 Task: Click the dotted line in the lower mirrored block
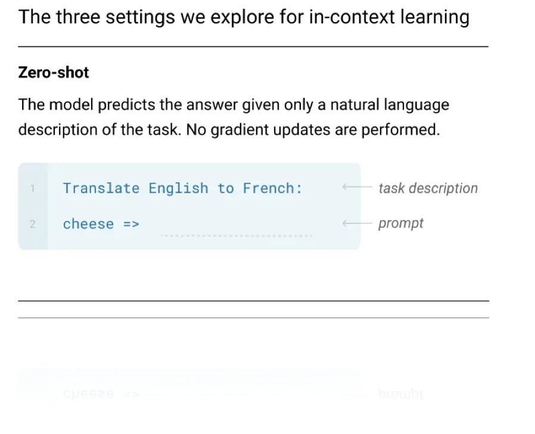pos(236,382)
